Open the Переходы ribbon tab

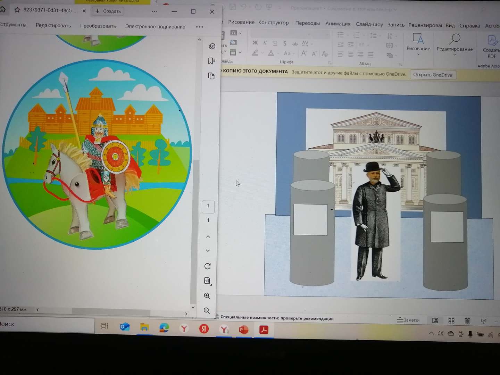[308, 23]
